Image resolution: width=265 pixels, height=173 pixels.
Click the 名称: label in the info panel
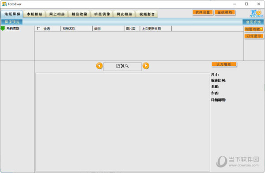coord(215,86)
